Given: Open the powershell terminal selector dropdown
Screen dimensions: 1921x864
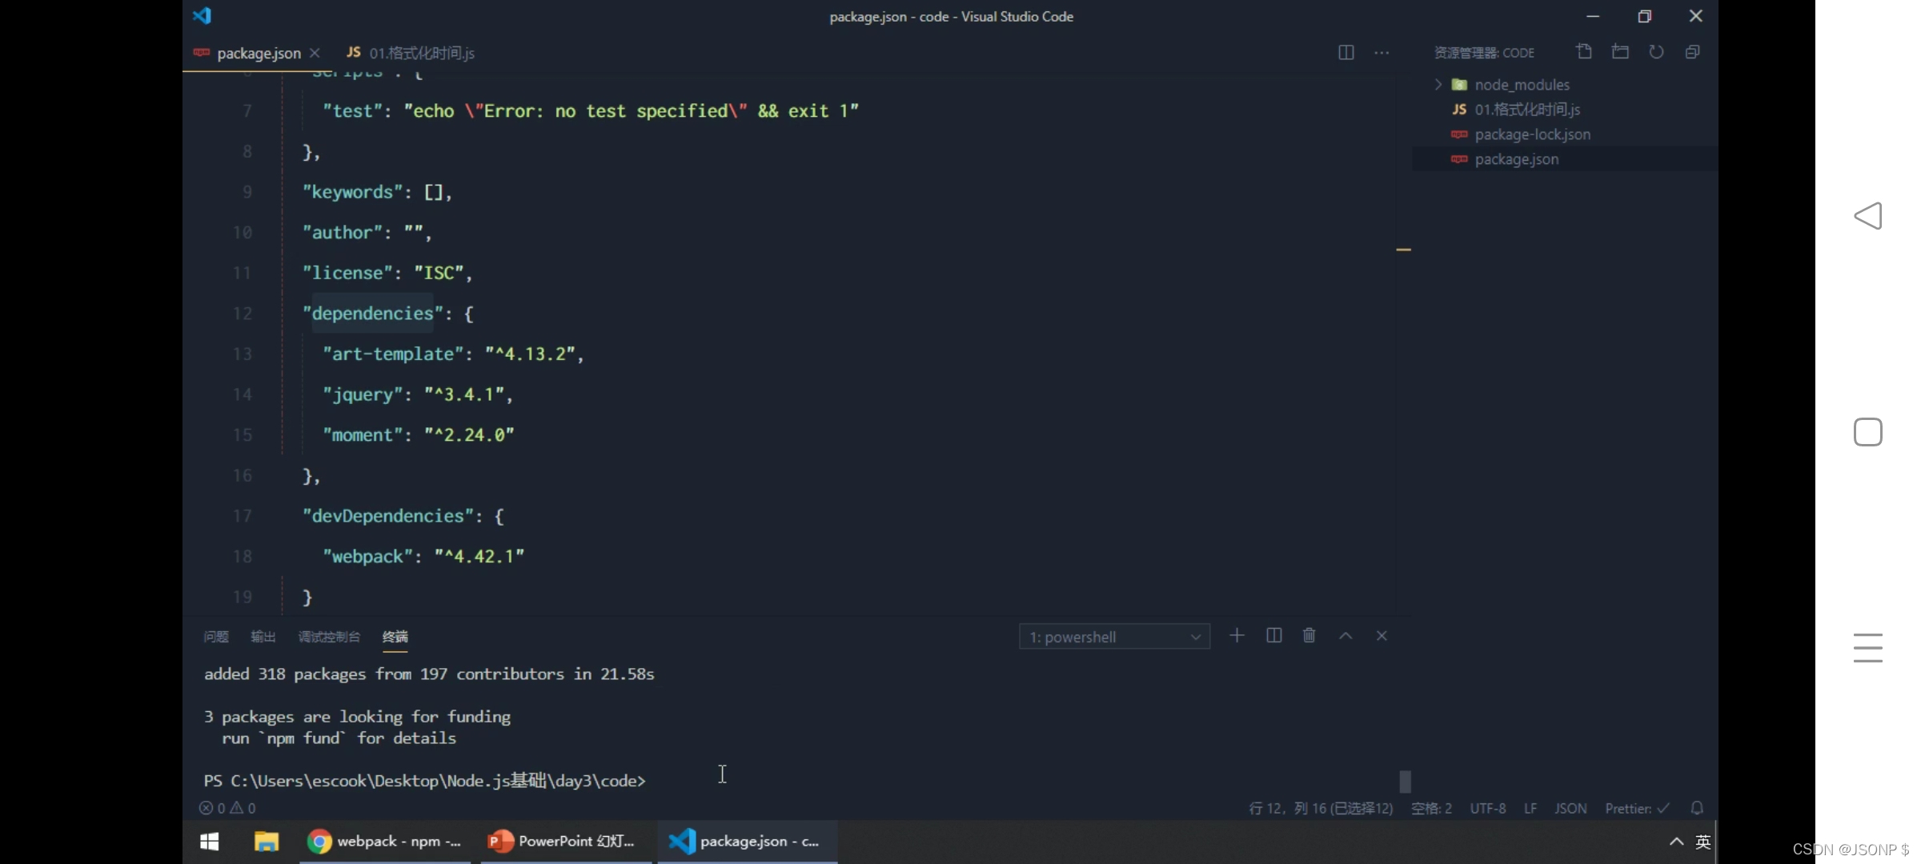Looking at the screenshot, I should (1114, 637).
